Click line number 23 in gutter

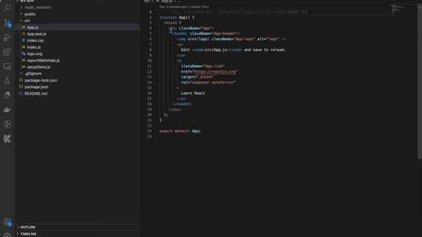[150, 131]
